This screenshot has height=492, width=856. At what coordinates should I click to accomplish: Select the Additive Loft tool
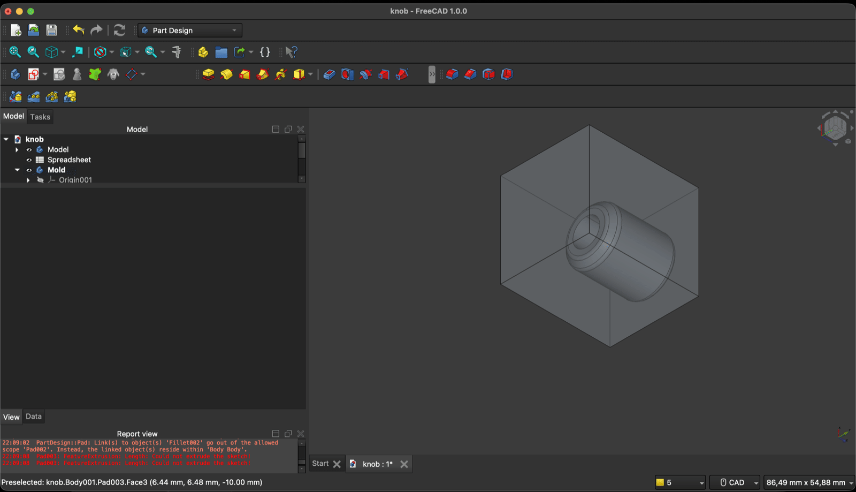pos(245,74)
